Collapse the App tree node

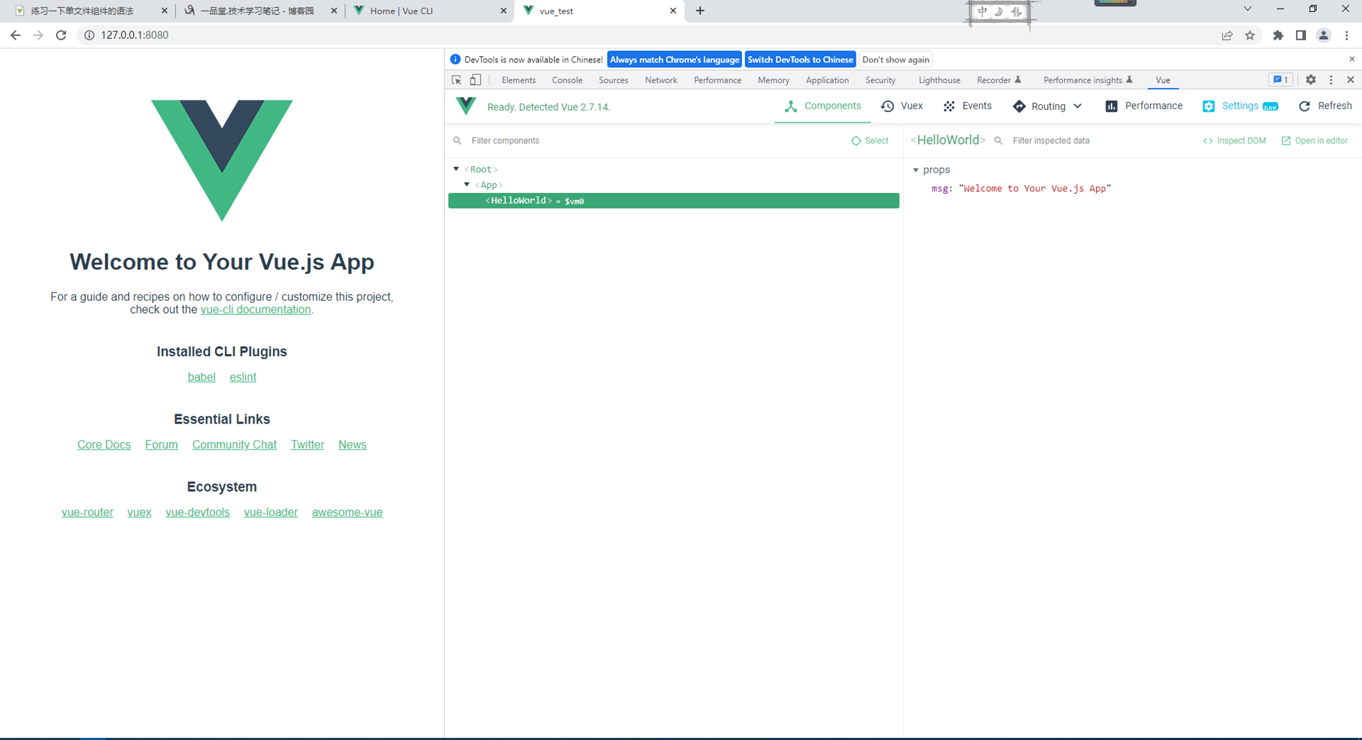coord(467,184)
